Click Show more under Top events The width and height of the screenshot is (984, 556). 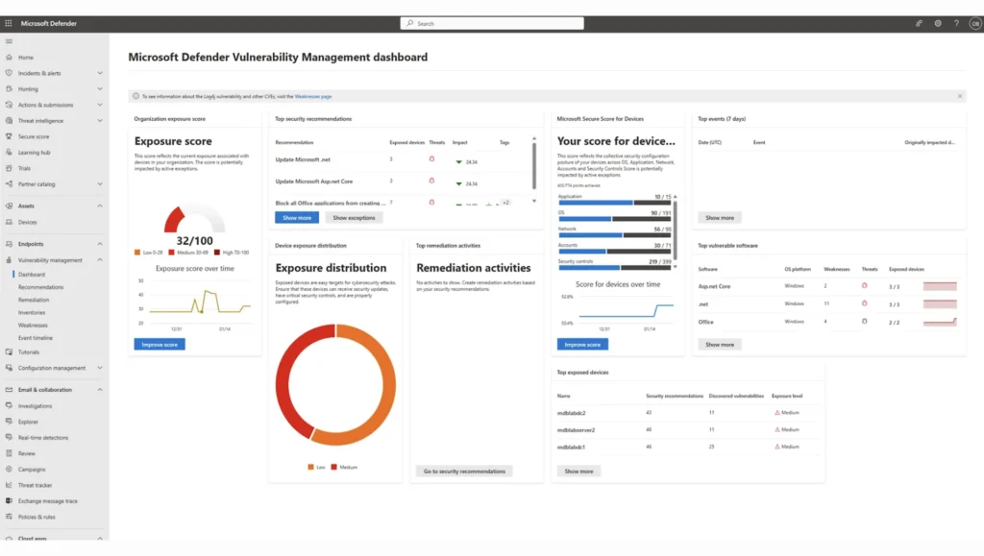click(720, 218)
